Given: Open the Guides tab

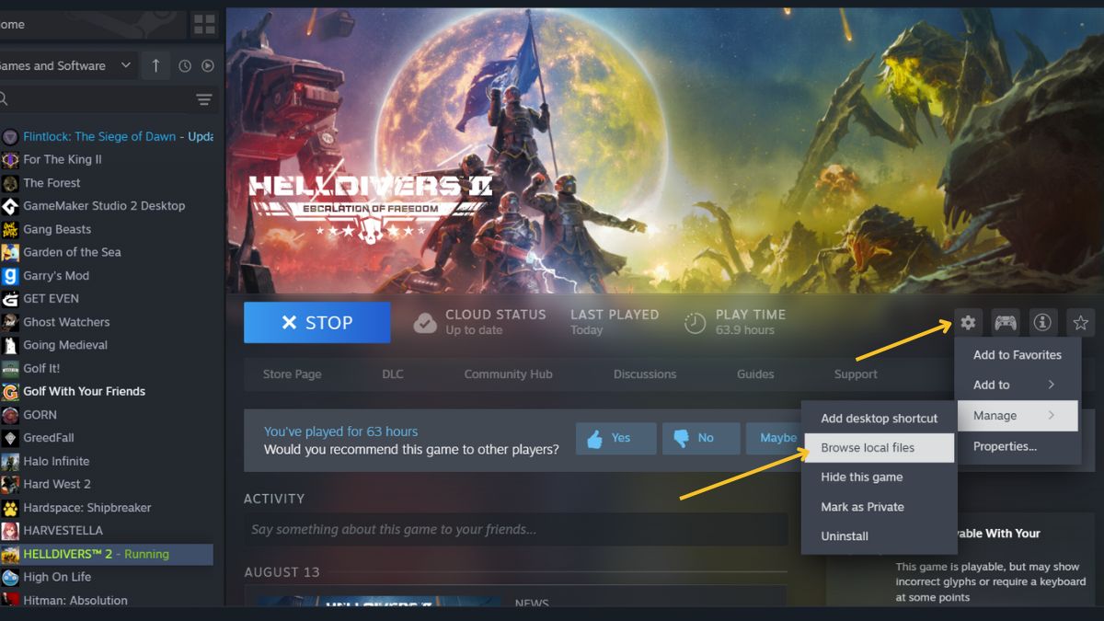Looking at the screenshot, I should tap(755, 374).
